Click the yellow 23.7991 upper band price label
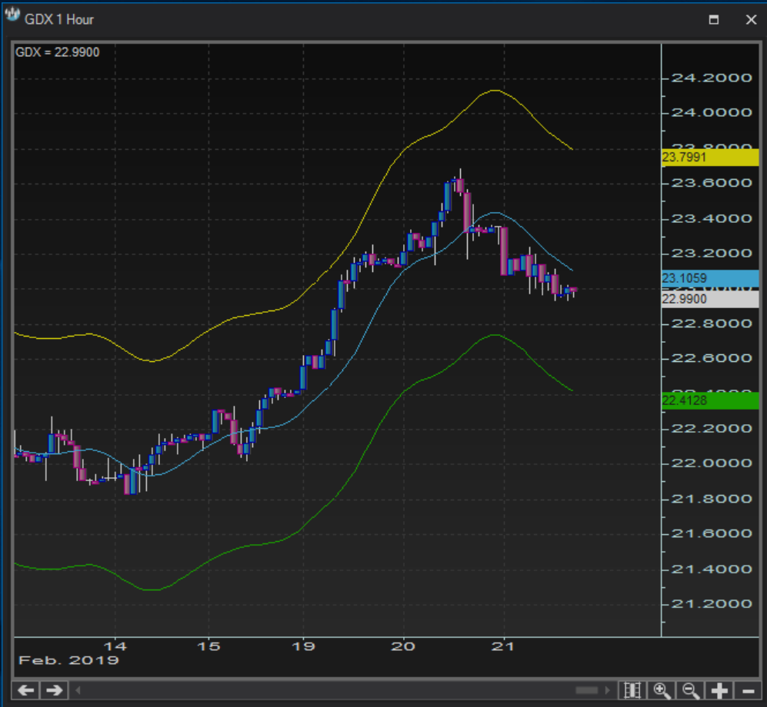Screen dimensions: 767x707 [710, 158]
